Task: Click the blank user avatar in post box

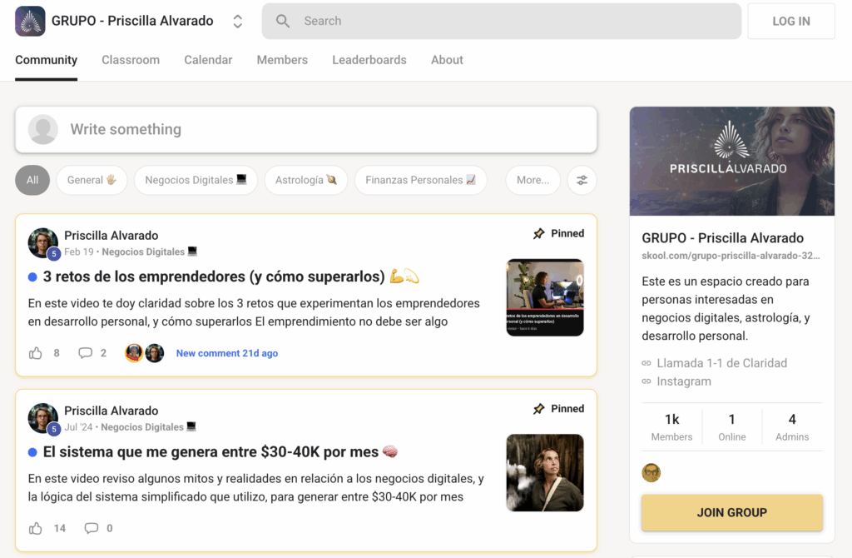Action: [43, 129]
